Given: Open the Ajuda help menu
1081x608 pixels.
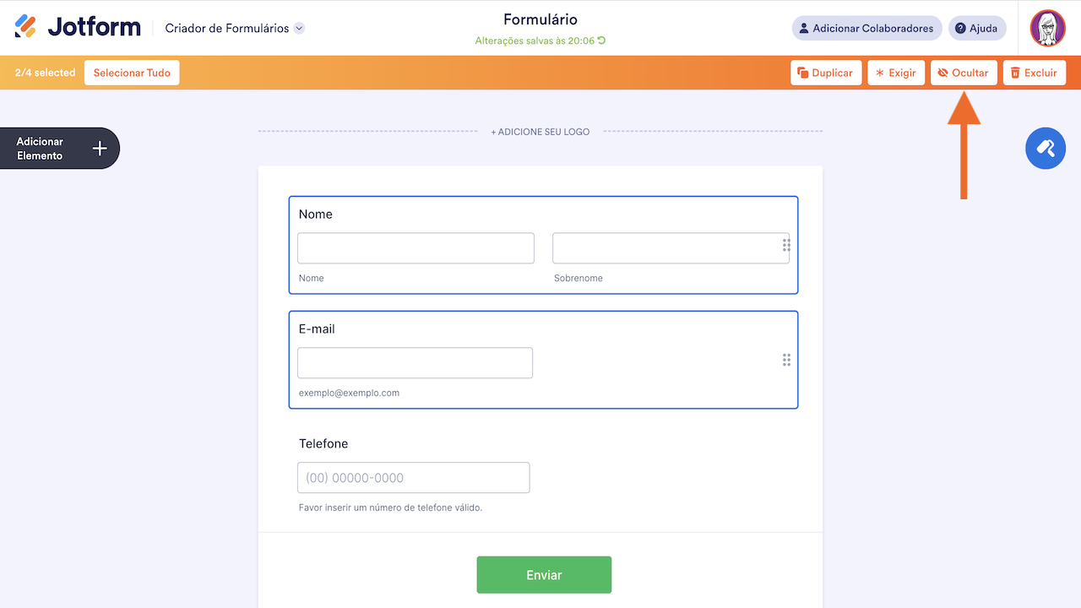Looking at the screenshot, I should (977, 28).
